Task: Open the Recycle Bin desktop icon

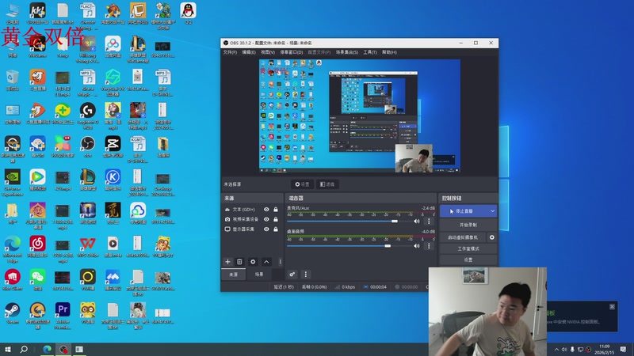Action: pos(13,80)
